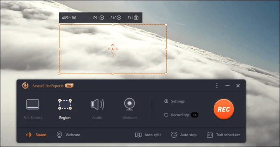This screenshot has width=280, height=147.
Task: Click the F11 screenshot camera icon
Action: coord(136,18)
